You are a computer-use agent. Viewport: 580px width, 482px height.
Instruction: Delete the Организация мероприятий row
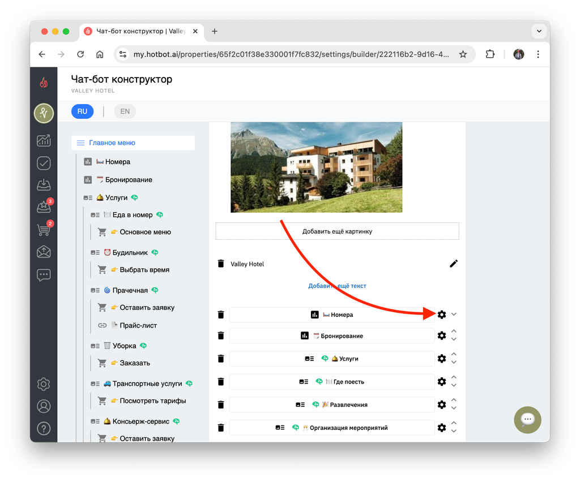(221, 428)
